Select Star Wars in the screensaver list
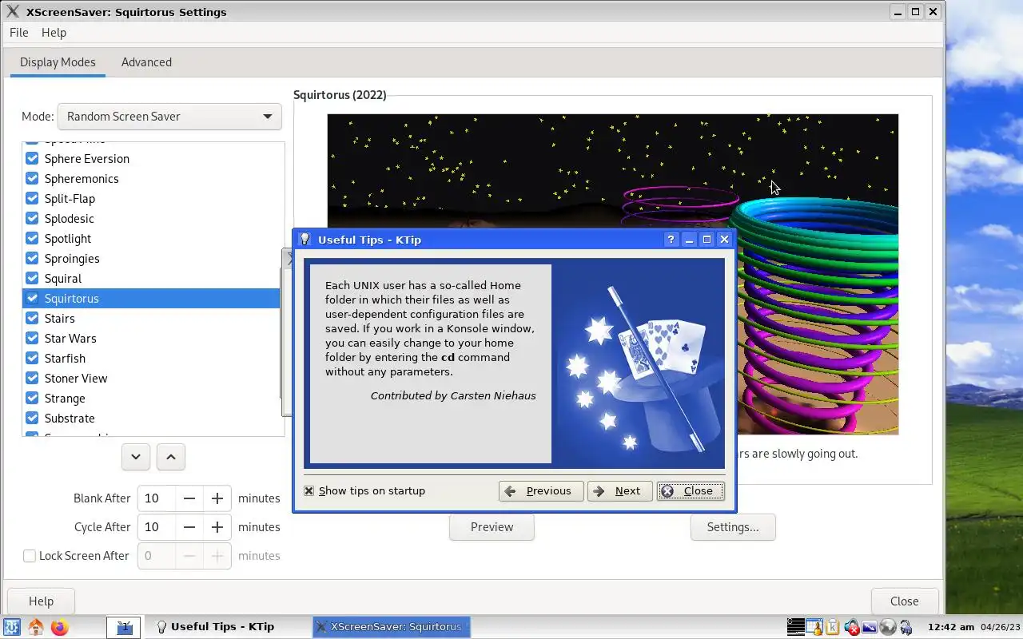Screen dimensions: 1023x639 click(70, 339)
